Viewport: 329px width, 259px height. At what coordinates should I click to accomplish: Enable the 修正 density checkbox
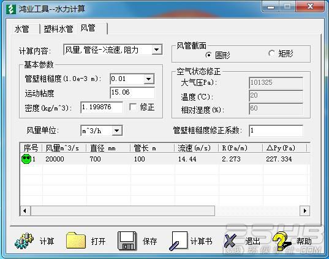tap(133, 107)
